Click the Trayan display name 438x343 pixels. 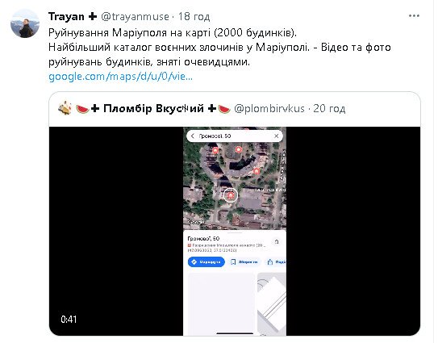point(66,16)
